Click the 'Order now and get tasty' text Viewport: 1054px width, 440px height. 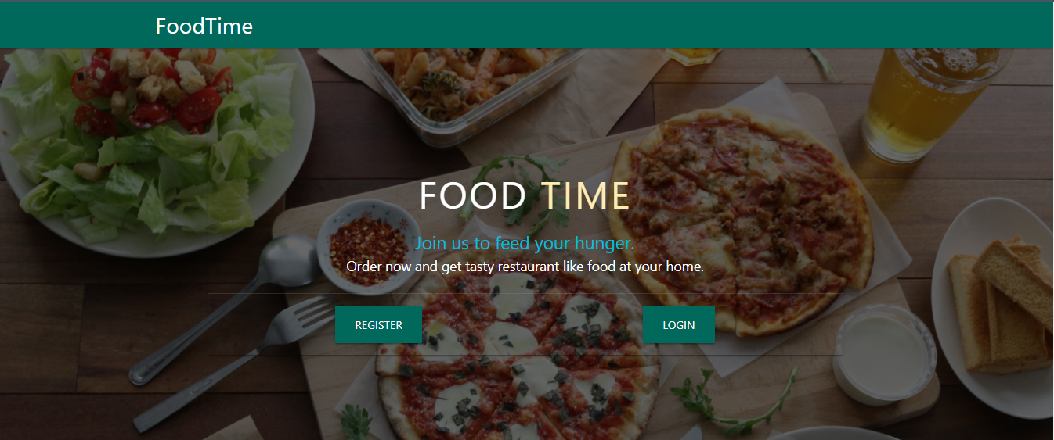click(525, 267)
